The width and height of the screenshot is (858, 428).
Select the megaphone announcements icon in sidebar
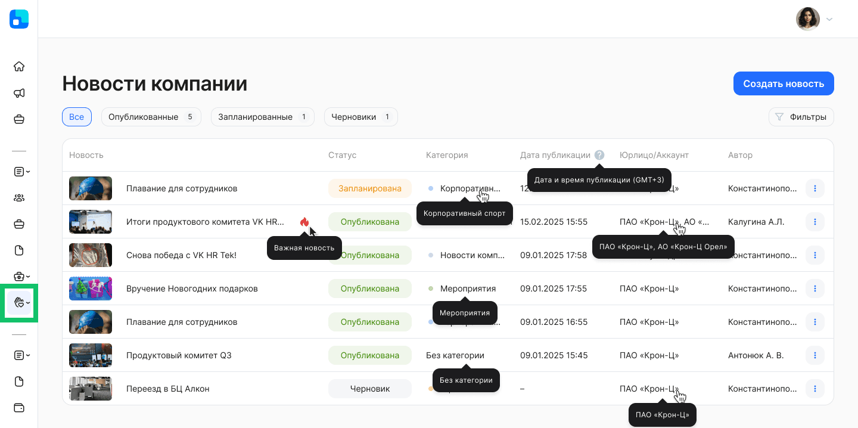[18, 93]
